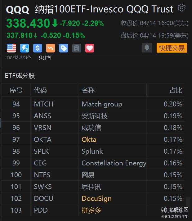
Task: Click the orange 快捷交易 button
Action: pyautogui.click(x=172, y=48)
